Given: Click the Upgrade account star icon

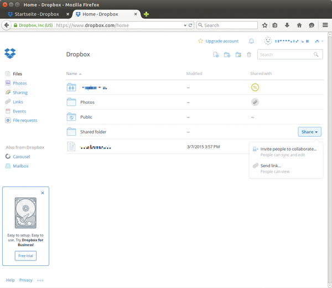Looking at the screenshot, I should (x=200, y=41).
